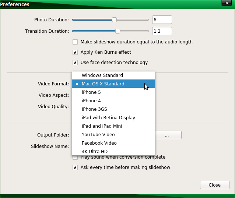
Task: Select iPhone 4 video format
Action: click(113, 100)
